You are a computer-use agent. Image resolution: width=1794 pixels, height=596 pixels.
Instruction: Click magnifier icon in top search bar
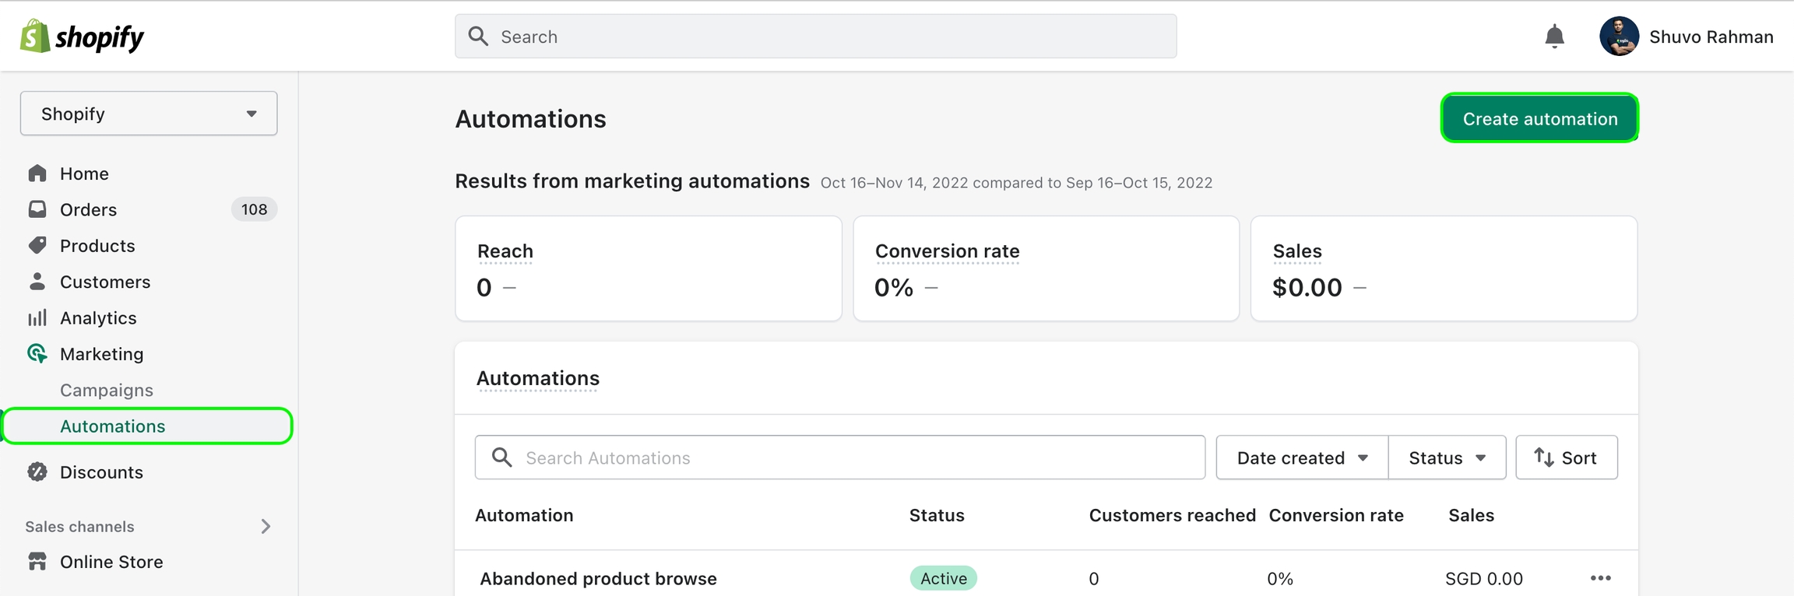click(478, 36)
